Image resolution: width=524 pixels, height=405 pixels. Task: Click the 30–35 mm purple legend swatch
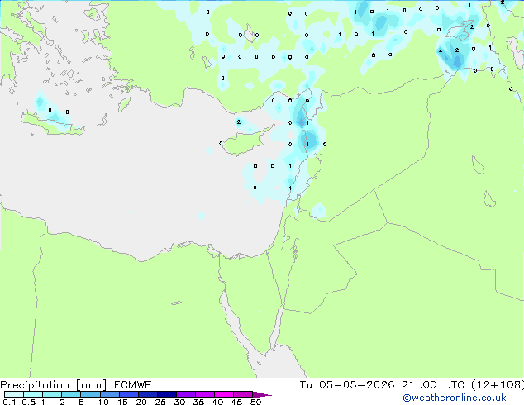pos(186,394)
